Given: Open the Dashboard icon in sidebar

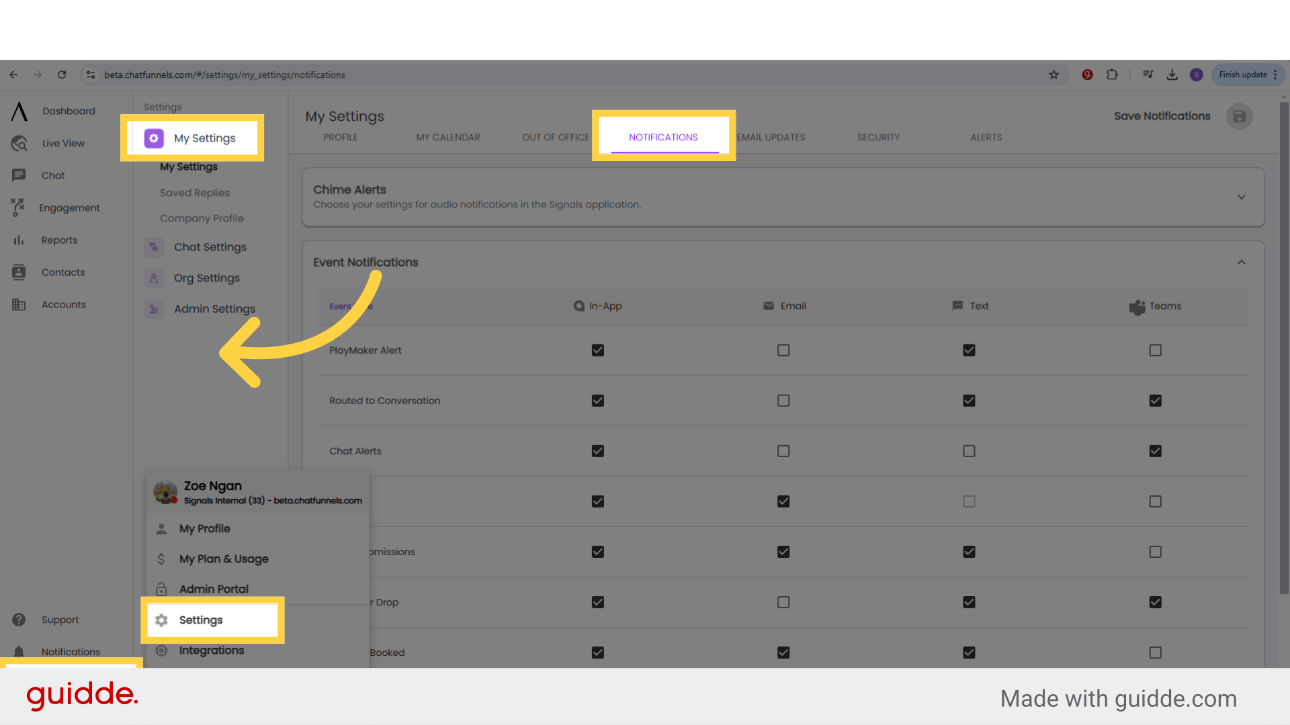Looking at the screenshot, I should coord(19,111).
